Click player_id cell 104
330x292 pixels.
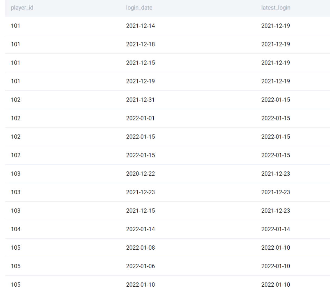click(15, 229)
